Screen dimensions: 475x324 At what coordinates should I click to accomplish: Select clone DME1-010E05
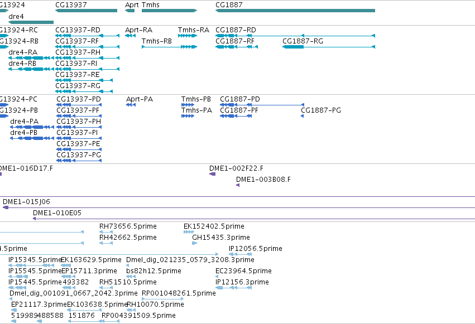(254, 219)
